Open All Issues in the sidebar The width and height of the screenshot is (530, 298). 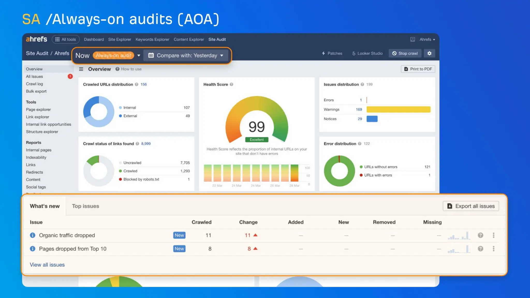tap(34, 77)
